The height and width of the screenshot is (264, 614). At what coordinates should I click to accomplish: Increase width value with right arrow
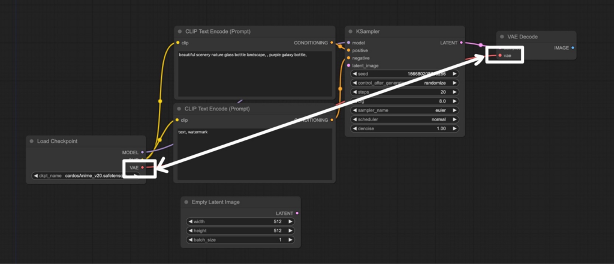point(291,221)
